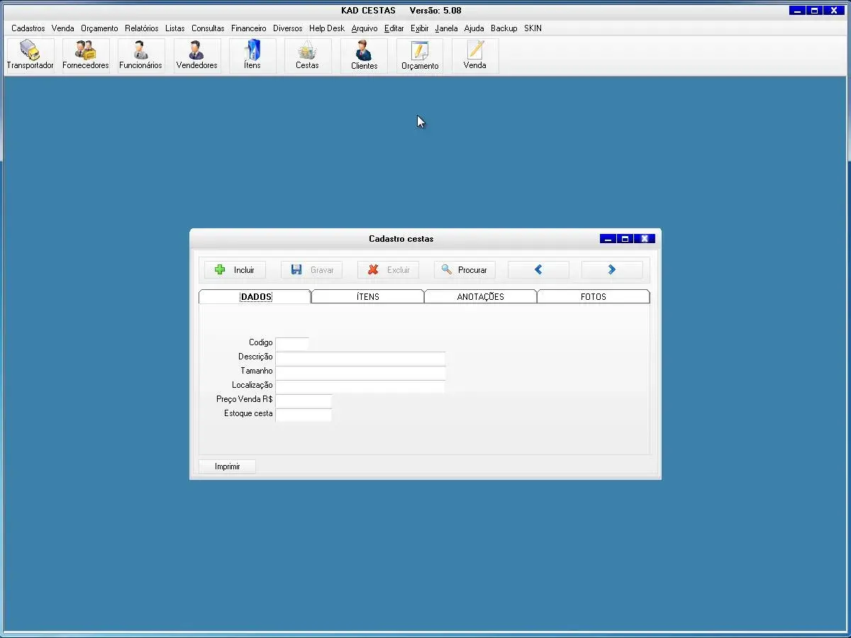Select the Vendedores toolbar icon
Image resolution: width=851 pixels, height=638 pixels.
(196, 55)
